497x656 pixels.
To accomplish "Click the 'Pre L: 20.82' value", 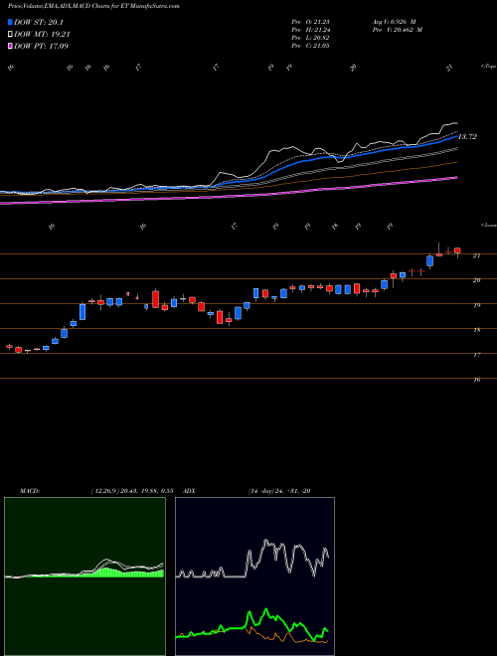I will pos(310,38).
